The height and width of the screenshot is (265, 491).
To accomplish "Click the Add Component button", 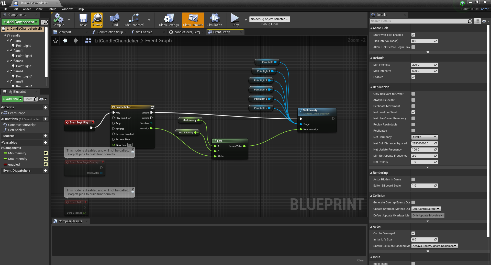I will tap(20, 22).
